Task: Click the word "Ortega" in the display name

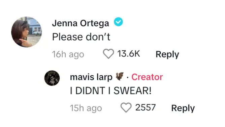Action: click(95, 23)
